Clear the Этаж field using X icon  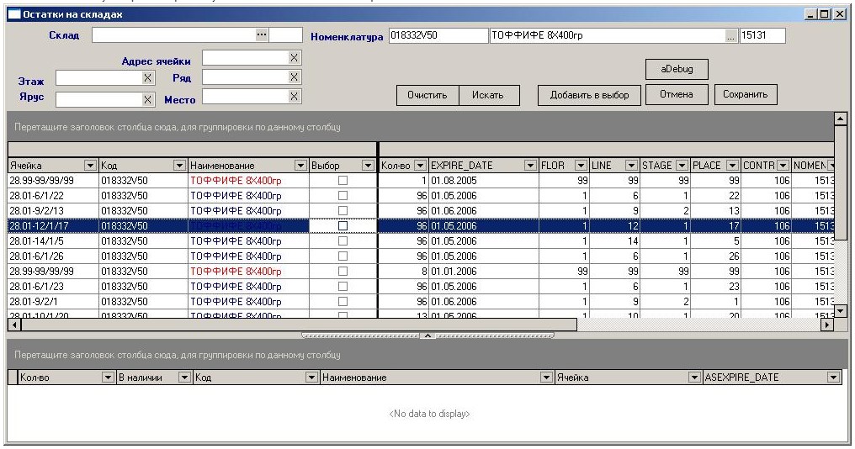[147, 78]
